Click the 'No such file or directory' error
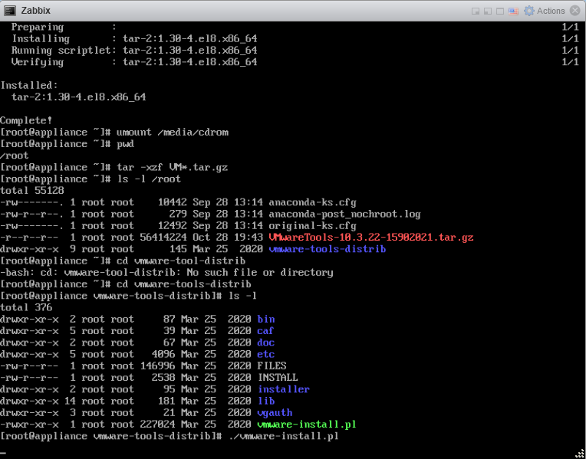The height and width of the screenshot is (459, 586). pos(260,273)
